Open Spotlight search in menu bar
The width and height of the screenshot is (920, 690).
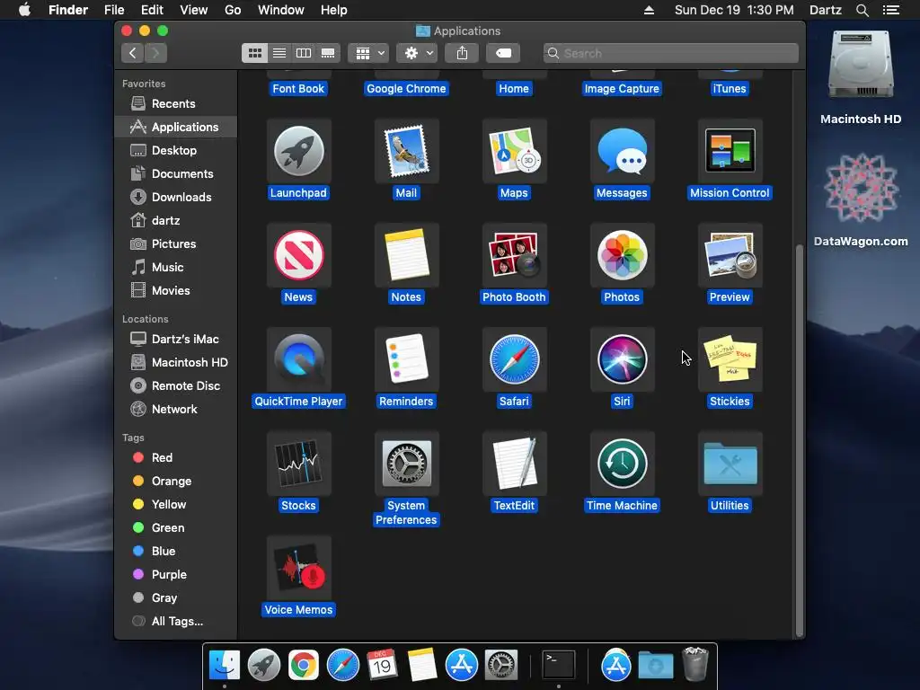coord(862,10)
